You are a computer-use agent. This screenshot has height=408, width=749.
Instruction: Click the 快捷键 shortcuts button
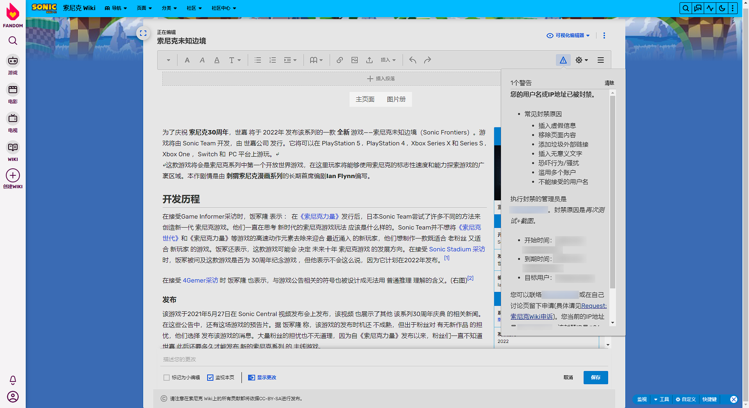tap(710, 399)
